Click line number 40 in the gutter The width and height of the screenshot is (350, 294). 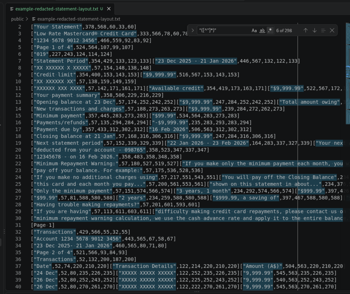click(18, 287)
